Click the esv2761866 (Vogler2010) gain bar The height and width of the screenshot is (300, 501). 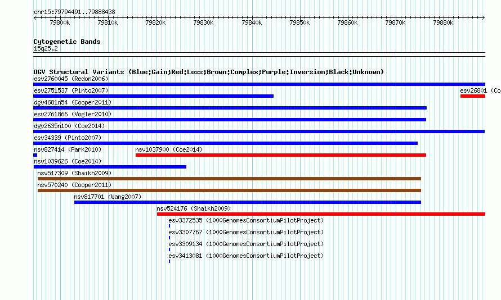[230, 120]
